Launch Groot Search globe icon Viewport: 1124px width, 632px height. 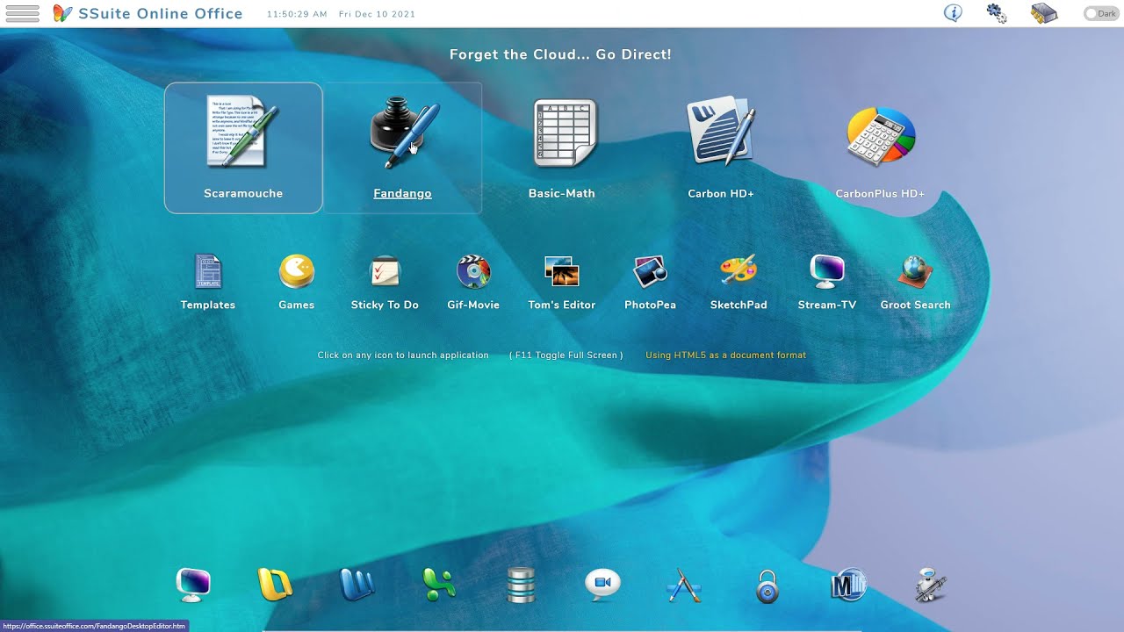916,271
